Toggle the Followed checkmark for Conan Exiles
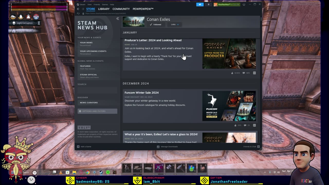 point(156,24)
